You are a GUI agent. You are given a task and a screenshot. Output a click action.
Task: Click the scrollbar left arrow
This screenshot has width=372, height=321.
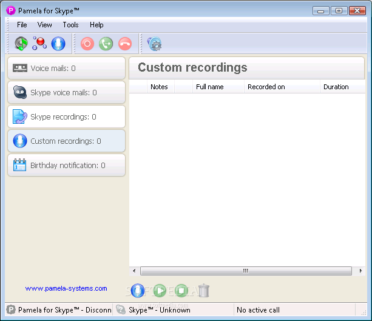134,271
